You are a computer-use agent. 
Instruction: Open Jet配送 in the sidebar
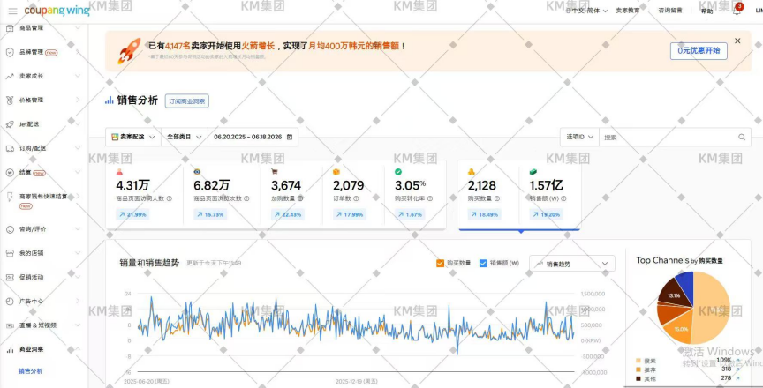(29, 124)
